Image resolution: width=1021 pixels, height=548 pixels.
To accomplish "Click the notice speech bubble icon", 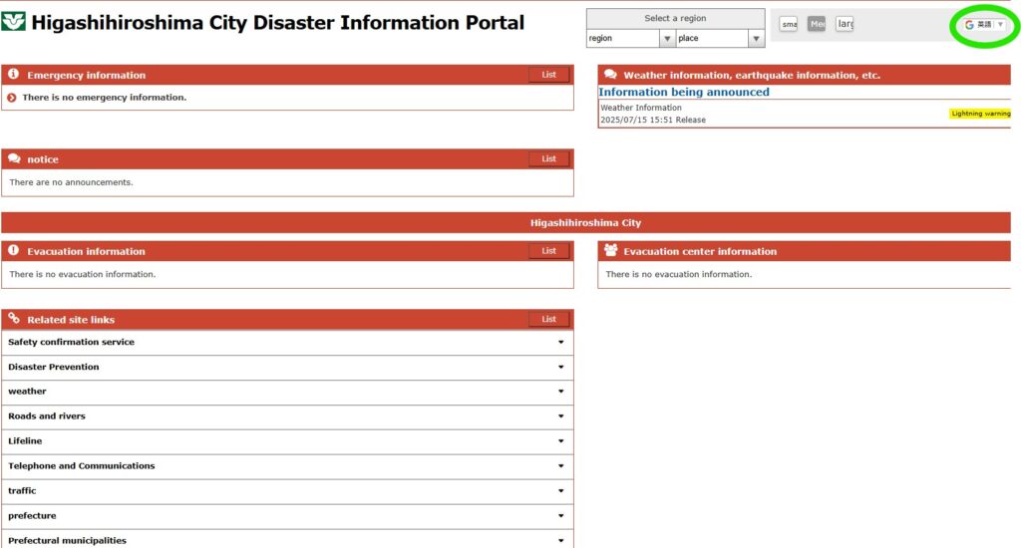I will (14, 159).
